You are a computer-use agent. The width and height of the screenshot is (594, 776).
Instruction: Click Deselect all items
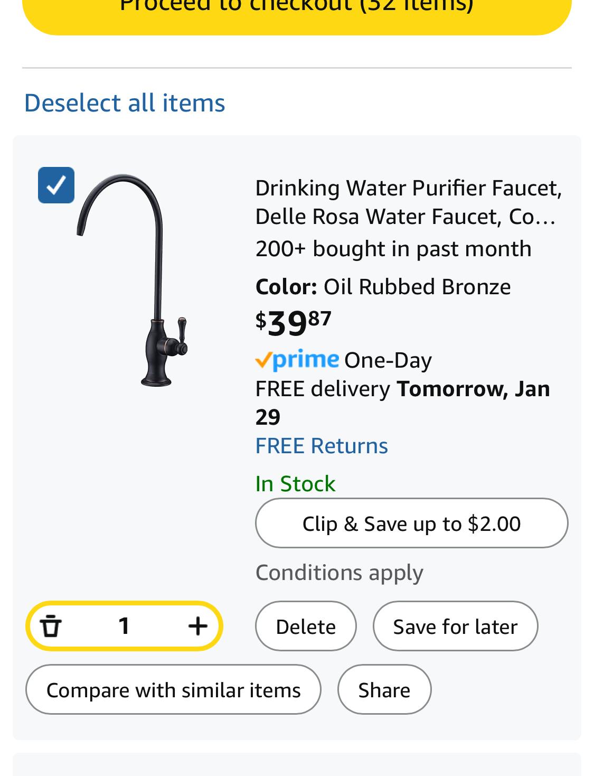pyautogui.click(x=125, y=102)
